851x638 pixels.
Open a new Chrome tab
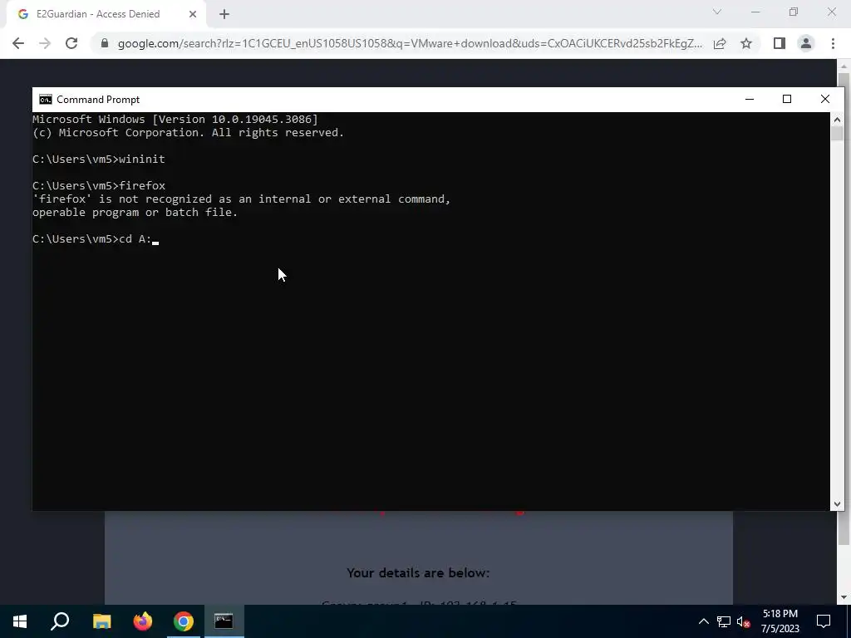pos(224,15)
